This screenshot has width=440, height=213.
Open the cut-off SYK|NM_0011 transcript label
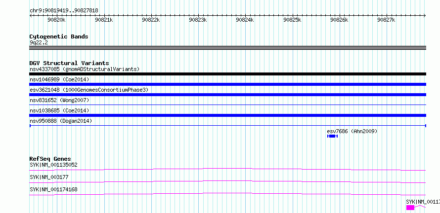click(423, 202)
